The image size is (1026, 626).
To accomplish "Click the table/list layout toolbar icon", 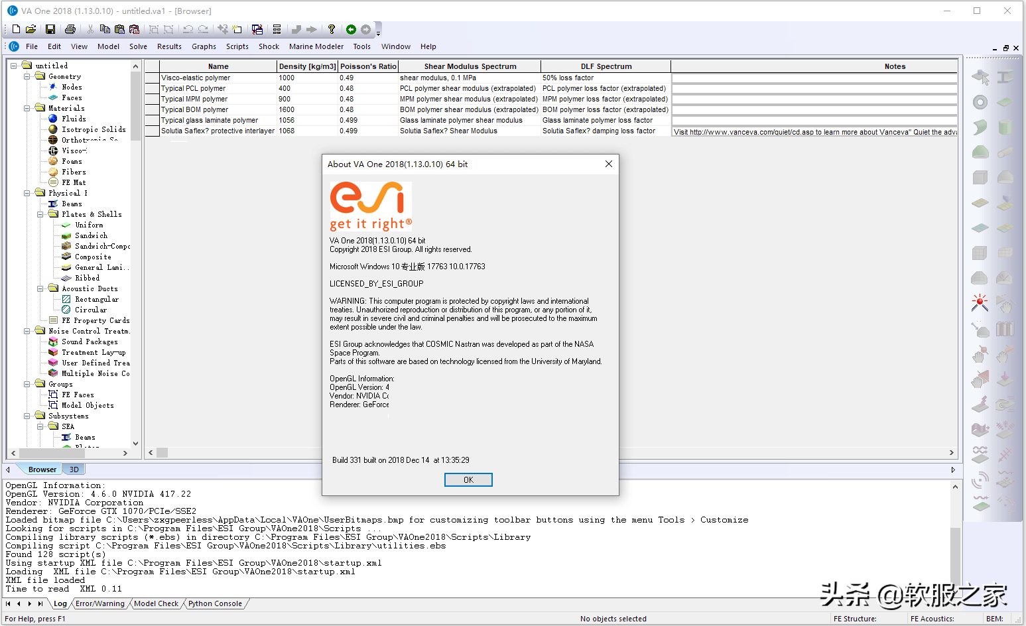I will (277, 29).
